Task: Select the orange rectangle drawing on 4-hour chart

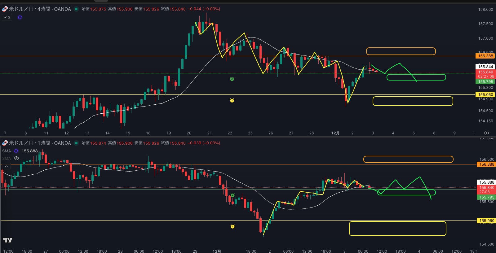Action: [x=401, y=48]
